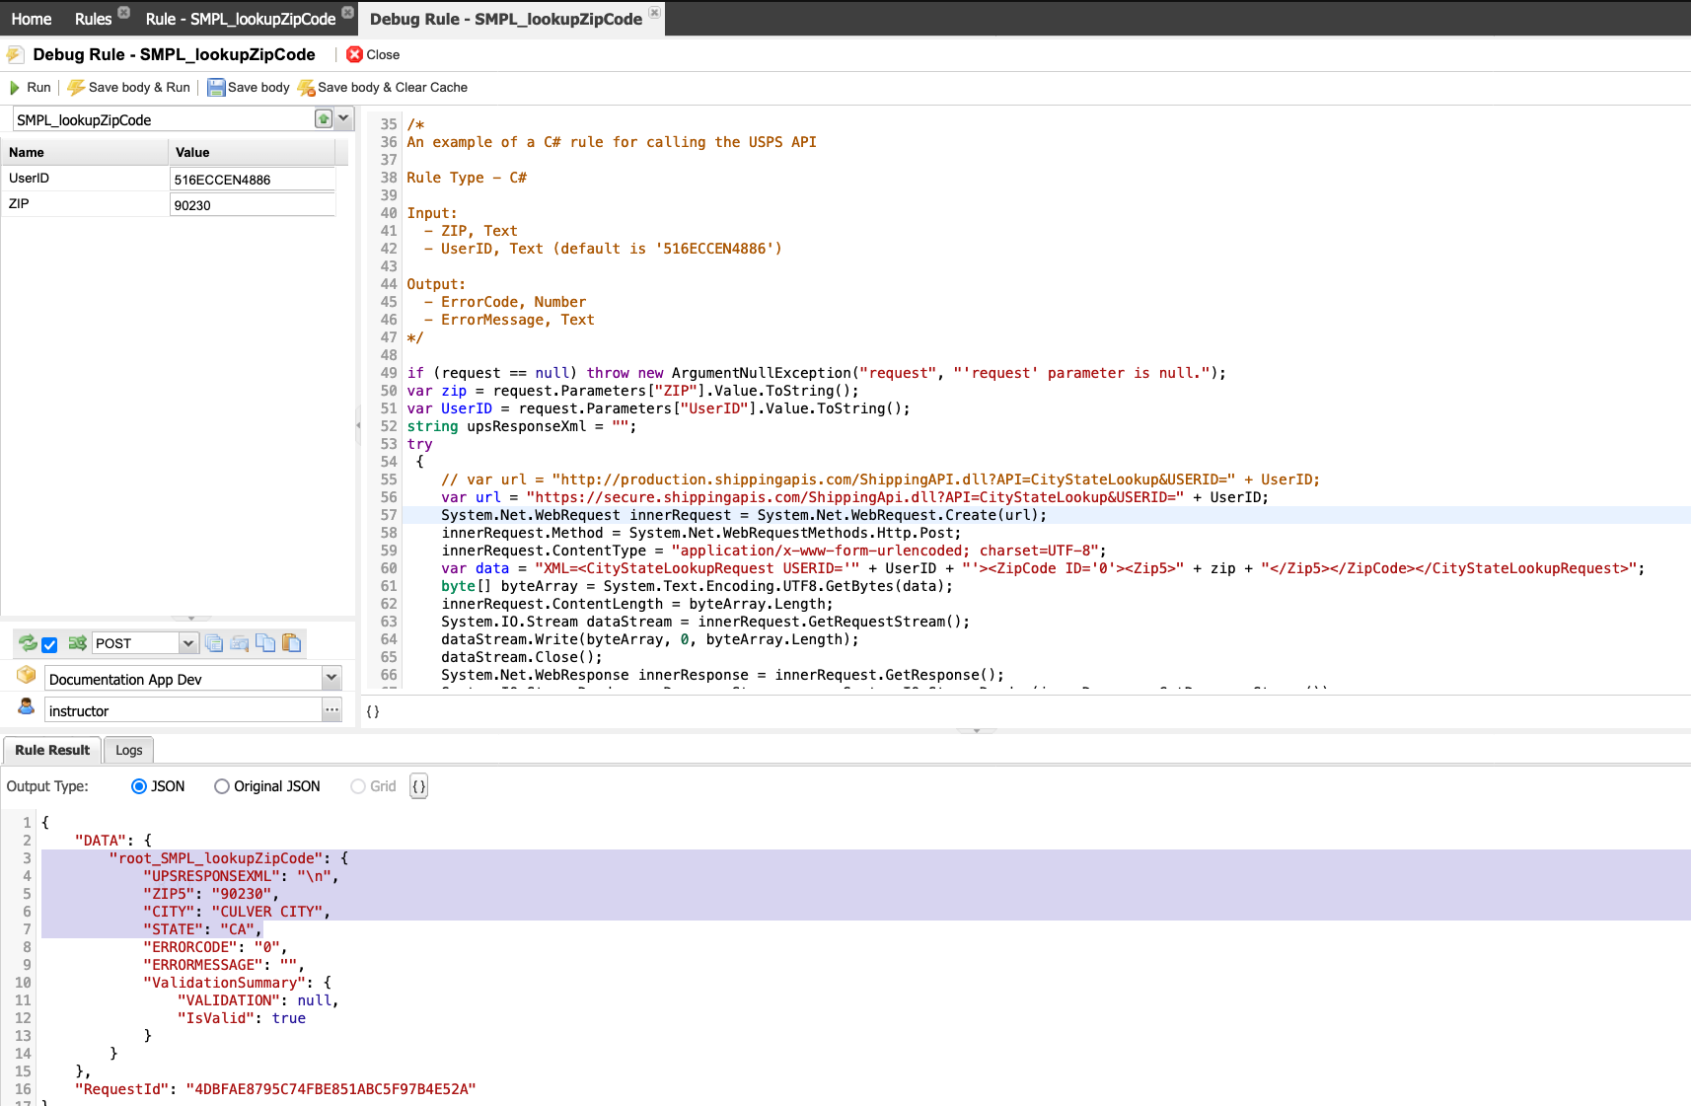
Task: Click code line number 57
Action: coord(389,515)
